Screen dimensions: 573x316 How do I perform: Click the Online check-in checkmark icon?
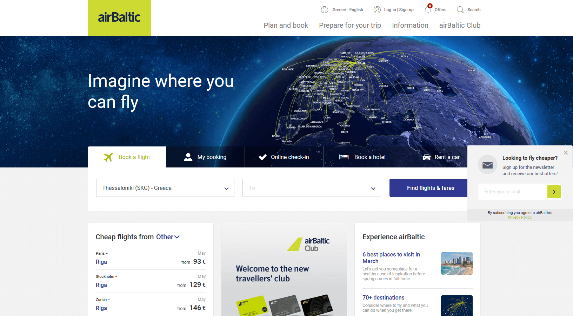tap(263, 157)
